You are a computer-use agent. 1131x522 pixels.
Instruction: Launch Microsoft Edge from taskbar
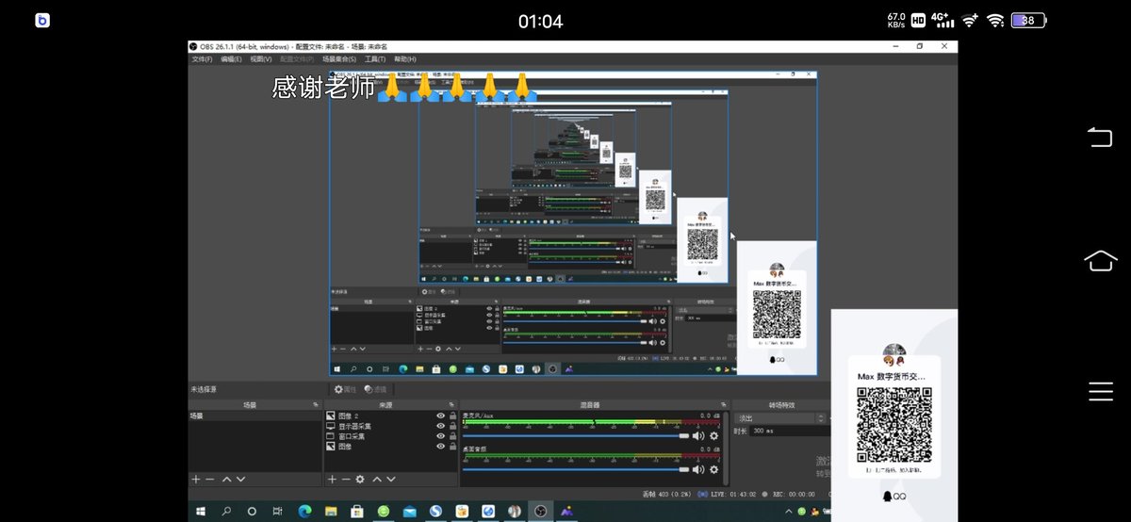pyautogui.click(x=303, y=511)
